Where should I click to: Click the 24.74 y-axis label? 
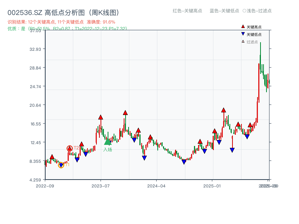click(x=35, y=87)
